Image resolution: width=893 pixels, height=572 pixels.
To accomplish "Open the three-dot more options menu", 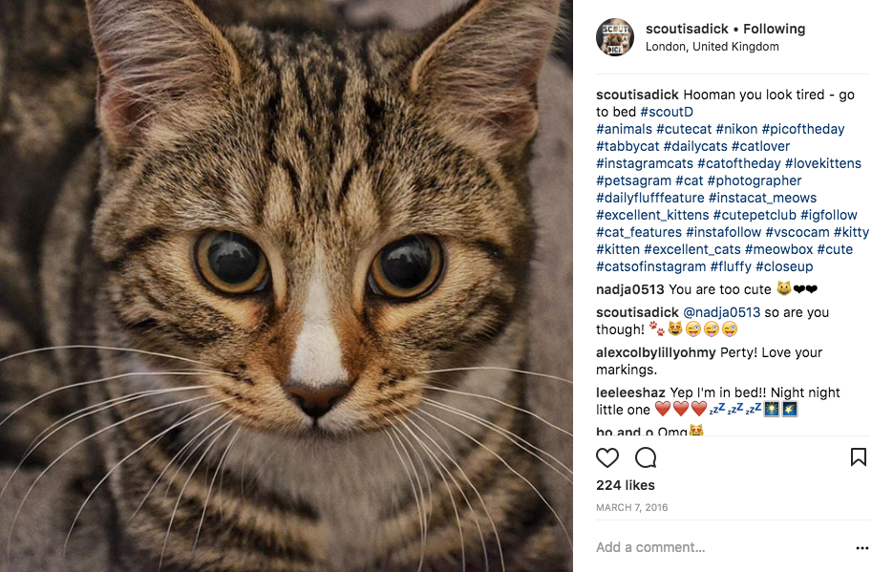I will (862, 548).
